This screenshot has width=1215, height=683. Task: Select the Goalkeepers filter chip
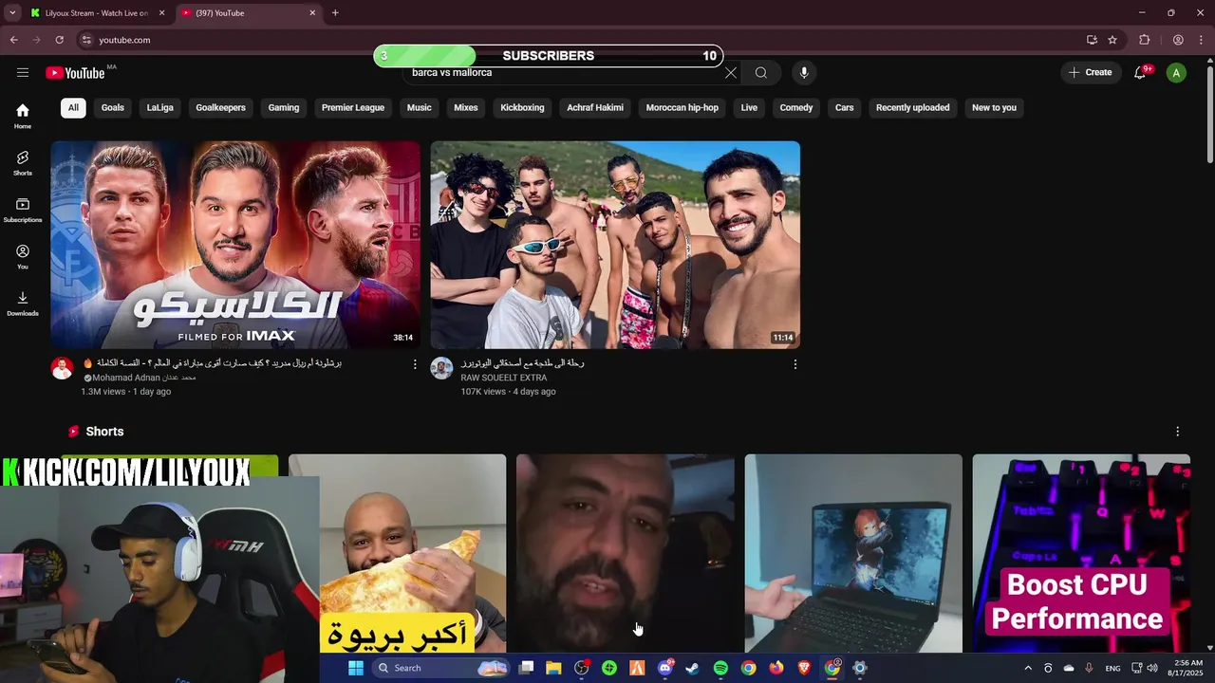click(x=221, y=107)
